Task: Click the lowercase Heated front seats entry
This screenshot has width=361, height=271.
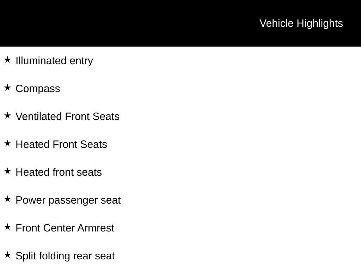Action: click(59, 172)
